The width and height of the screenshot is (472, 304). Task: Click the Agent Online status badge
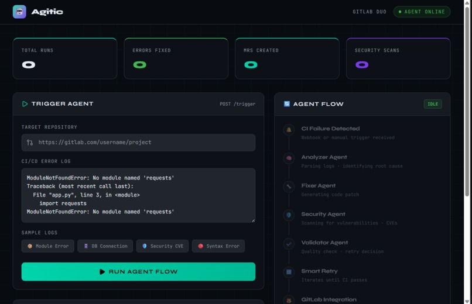[x=422, y=12]
